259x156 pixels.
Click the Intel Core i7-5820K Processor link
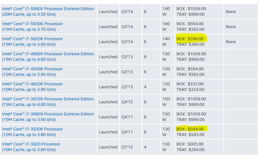tap(32, 39)
